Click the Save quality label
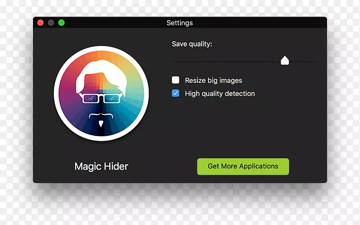 click(x=192, y=44)
